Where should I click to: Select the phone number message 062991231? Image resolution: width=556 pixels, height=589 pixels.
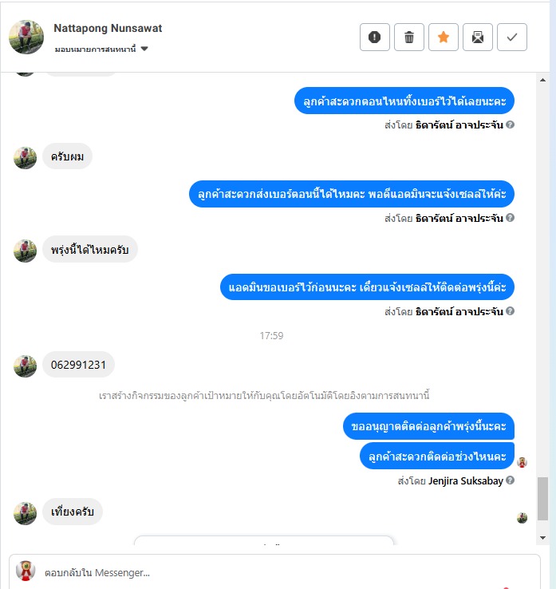coord(78,365)
